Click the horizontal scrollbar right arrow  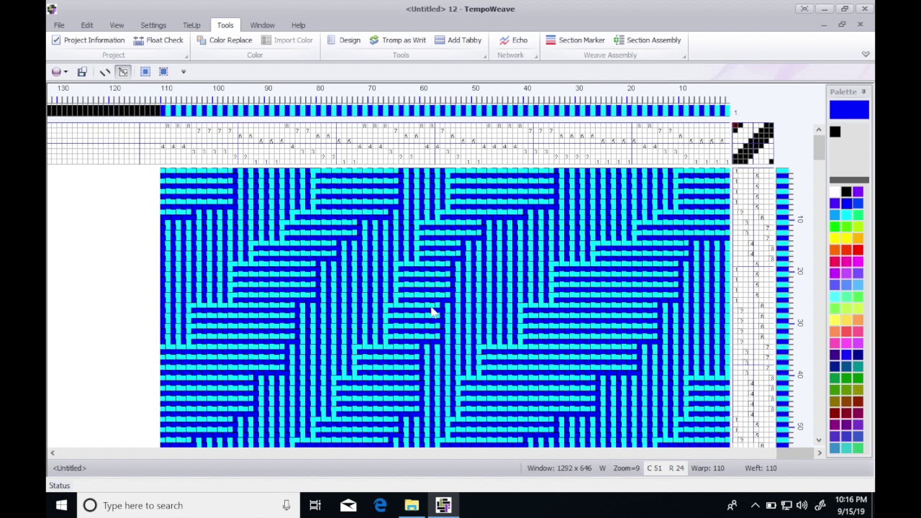(x=819, y=453)
